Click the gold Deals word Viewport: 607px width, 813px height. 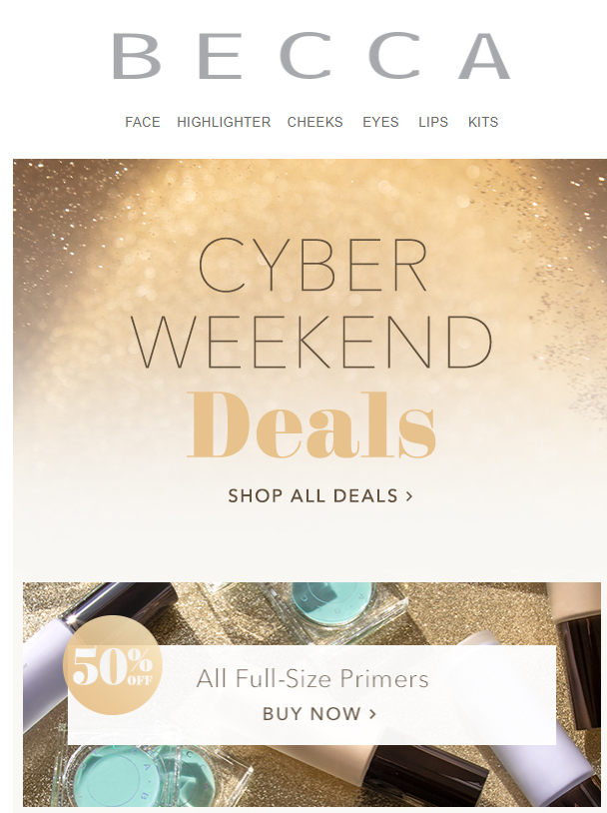(311, 425)
